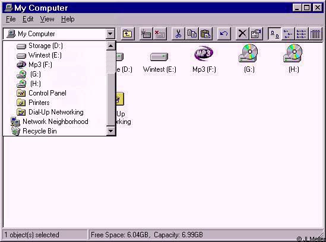The image size is (326, 242).
Task: Switch to Details view
Action: pyautogui.click(x=315, y=34)
